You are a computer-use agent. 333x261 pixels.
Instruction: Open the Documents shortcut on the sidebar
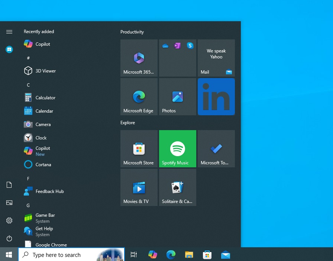coord(9,185)
